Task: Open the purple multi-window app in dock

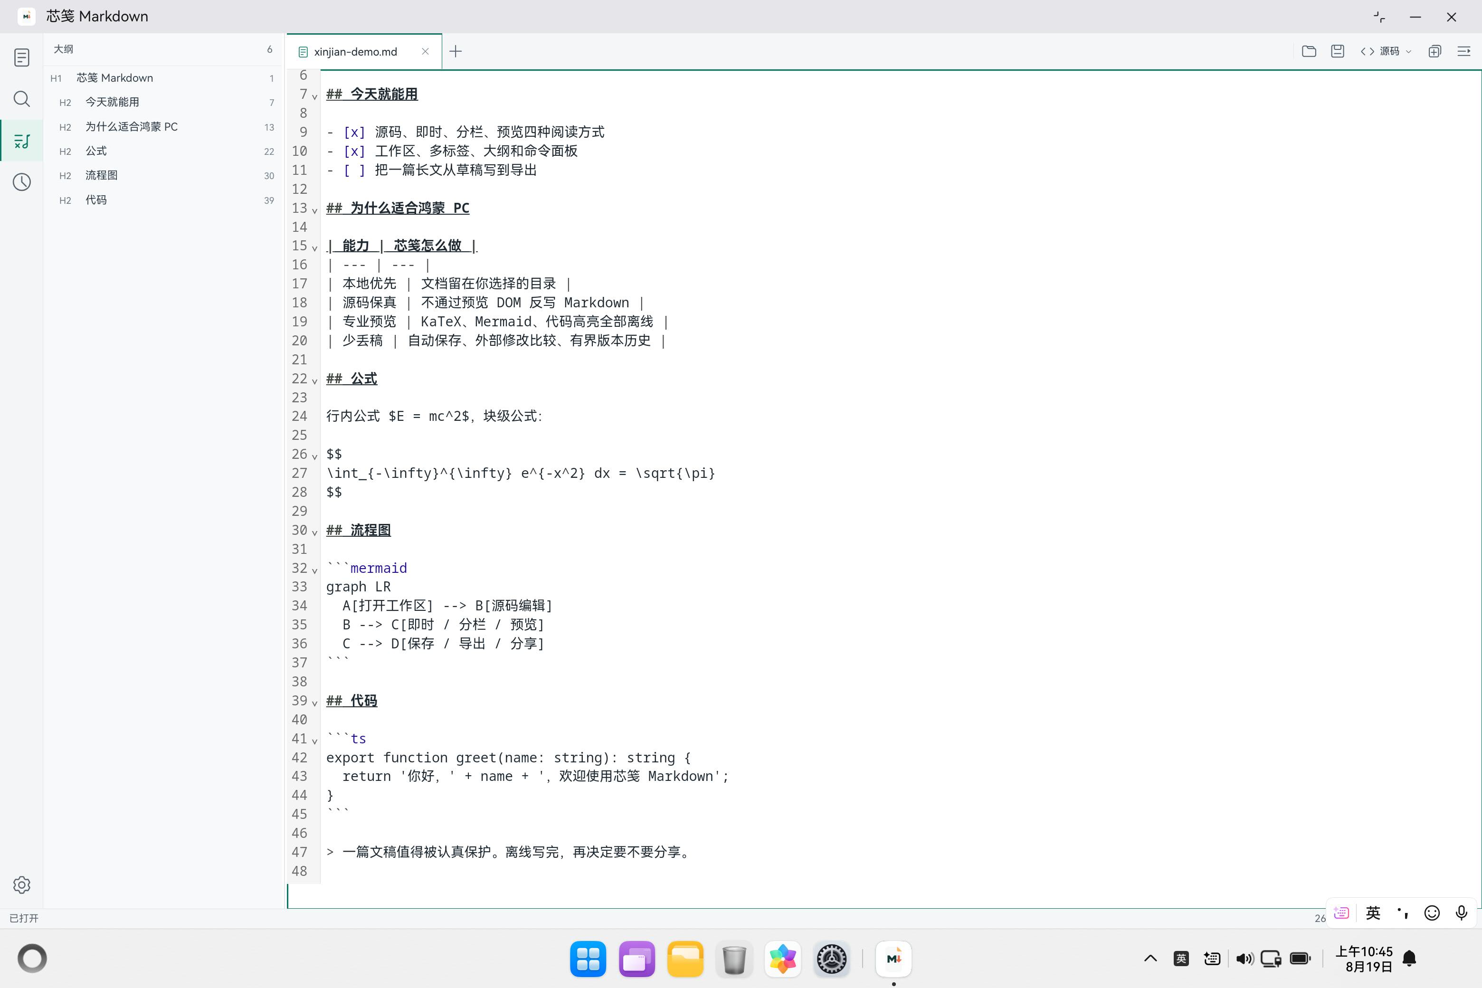Action: (636, 959)
